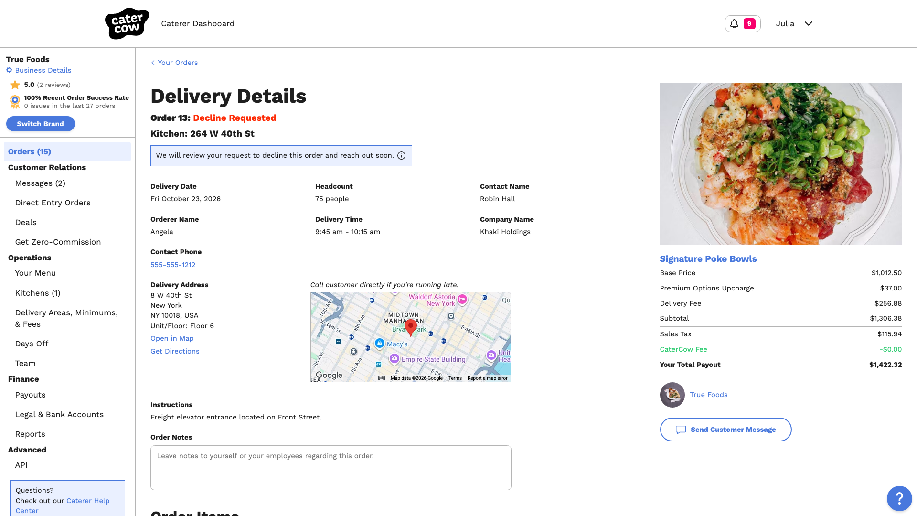
Task: Click Get Directions link
Action: tap(175, 351)
